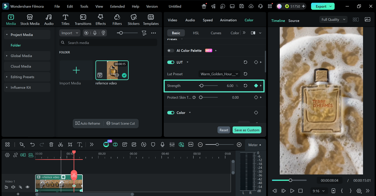Viewport: 376px width, 196px height.
Task: Select the refernce vdeo thumbnail
Action: click(x=112, y=70)
